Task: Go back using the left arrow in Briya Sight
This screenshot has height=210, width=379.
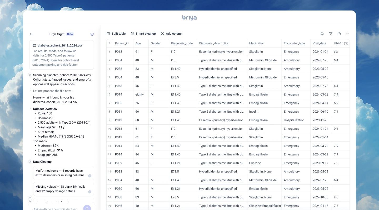Action: 31,34
